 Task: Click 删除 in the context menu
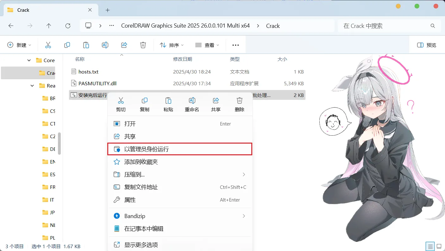(x=240, y=105)
